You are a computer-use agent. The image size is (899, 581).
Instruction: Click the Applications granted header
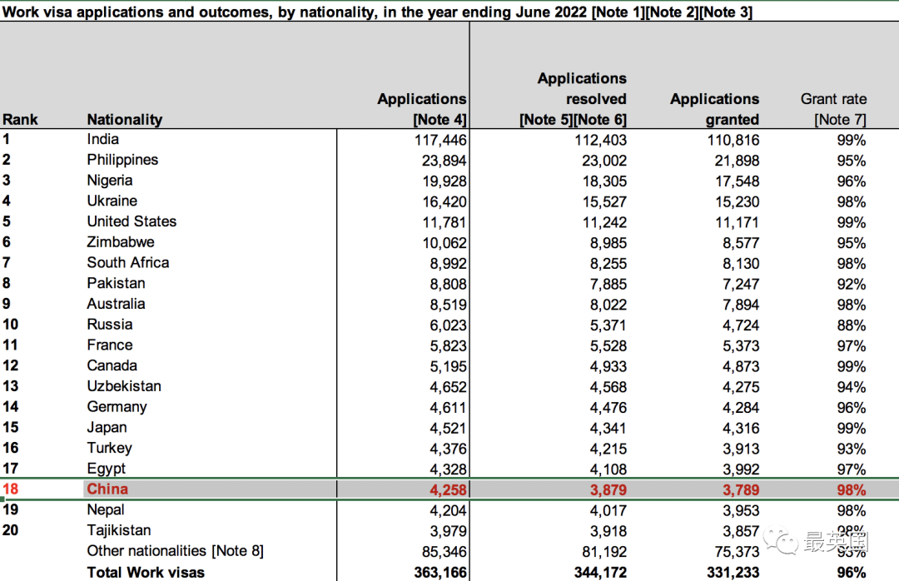[715, 109]
